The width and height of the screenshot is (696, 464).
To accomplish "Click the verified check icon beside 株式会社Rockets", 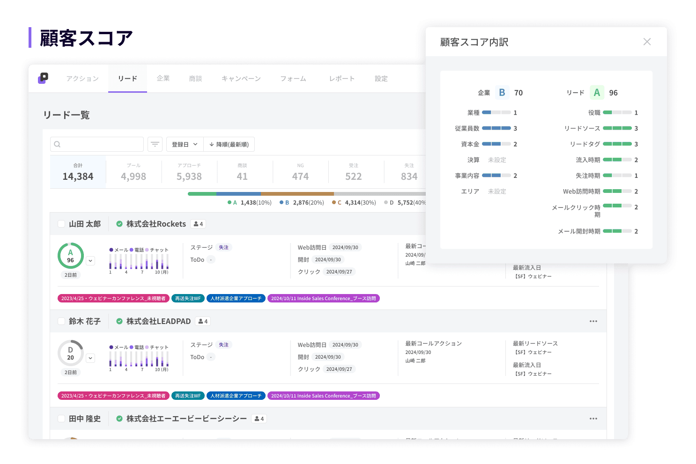I will point(119,224).
